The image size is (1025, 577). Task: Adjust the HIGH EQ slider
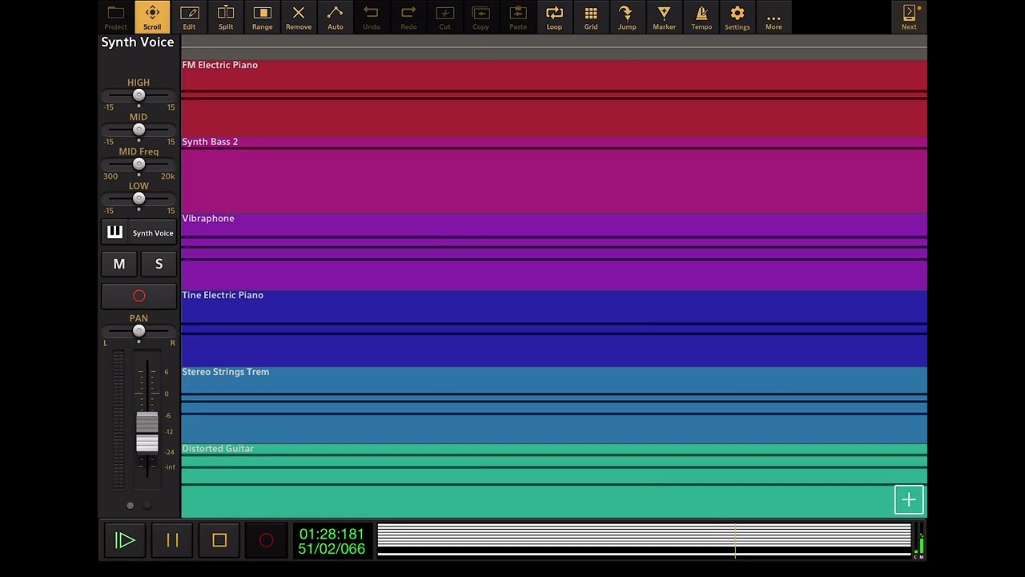click(x=139, y=95)
